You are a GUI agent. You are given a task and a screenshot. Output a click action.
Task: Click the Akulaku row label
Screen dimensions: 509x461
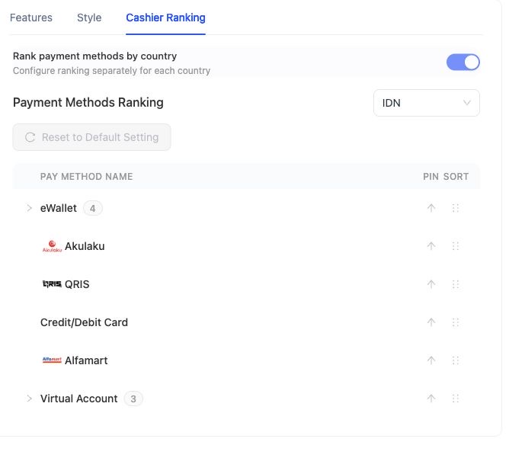point(85,246)
